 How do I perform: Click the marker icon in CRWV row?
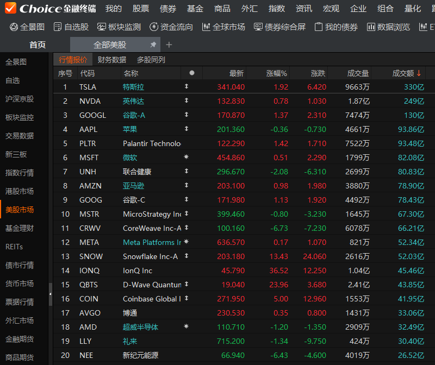(187, 228)
